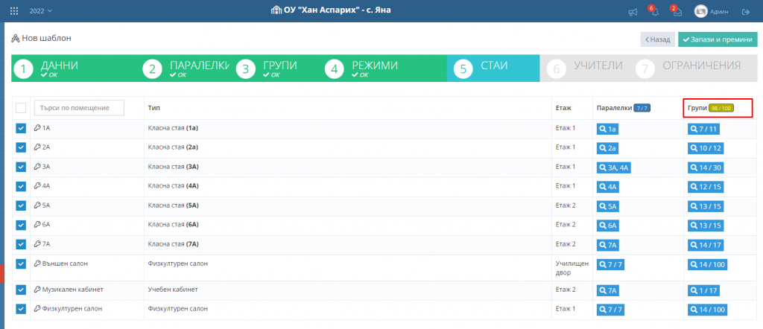Open 13 / 15 groups in 5А row
This screenshot has width=763, height=329.
(705, 207)
